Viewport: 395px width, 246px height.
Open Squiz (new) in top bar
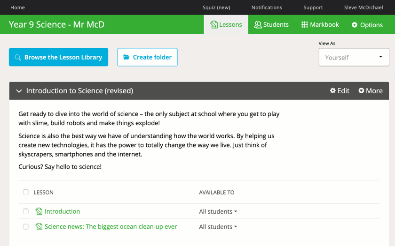(216, 7)
